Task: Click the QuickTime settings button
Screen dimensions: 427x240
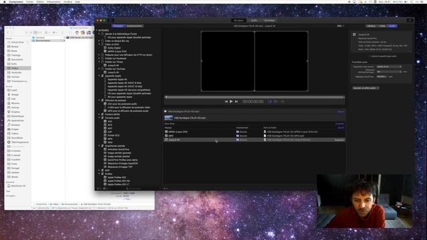Action: pyautogui.click(x=381, y=77)
